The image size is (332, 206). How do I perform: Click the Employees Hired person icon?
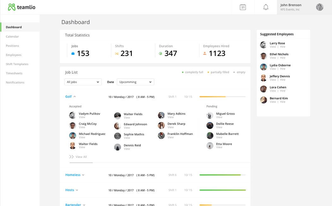[x=205, y=53]
